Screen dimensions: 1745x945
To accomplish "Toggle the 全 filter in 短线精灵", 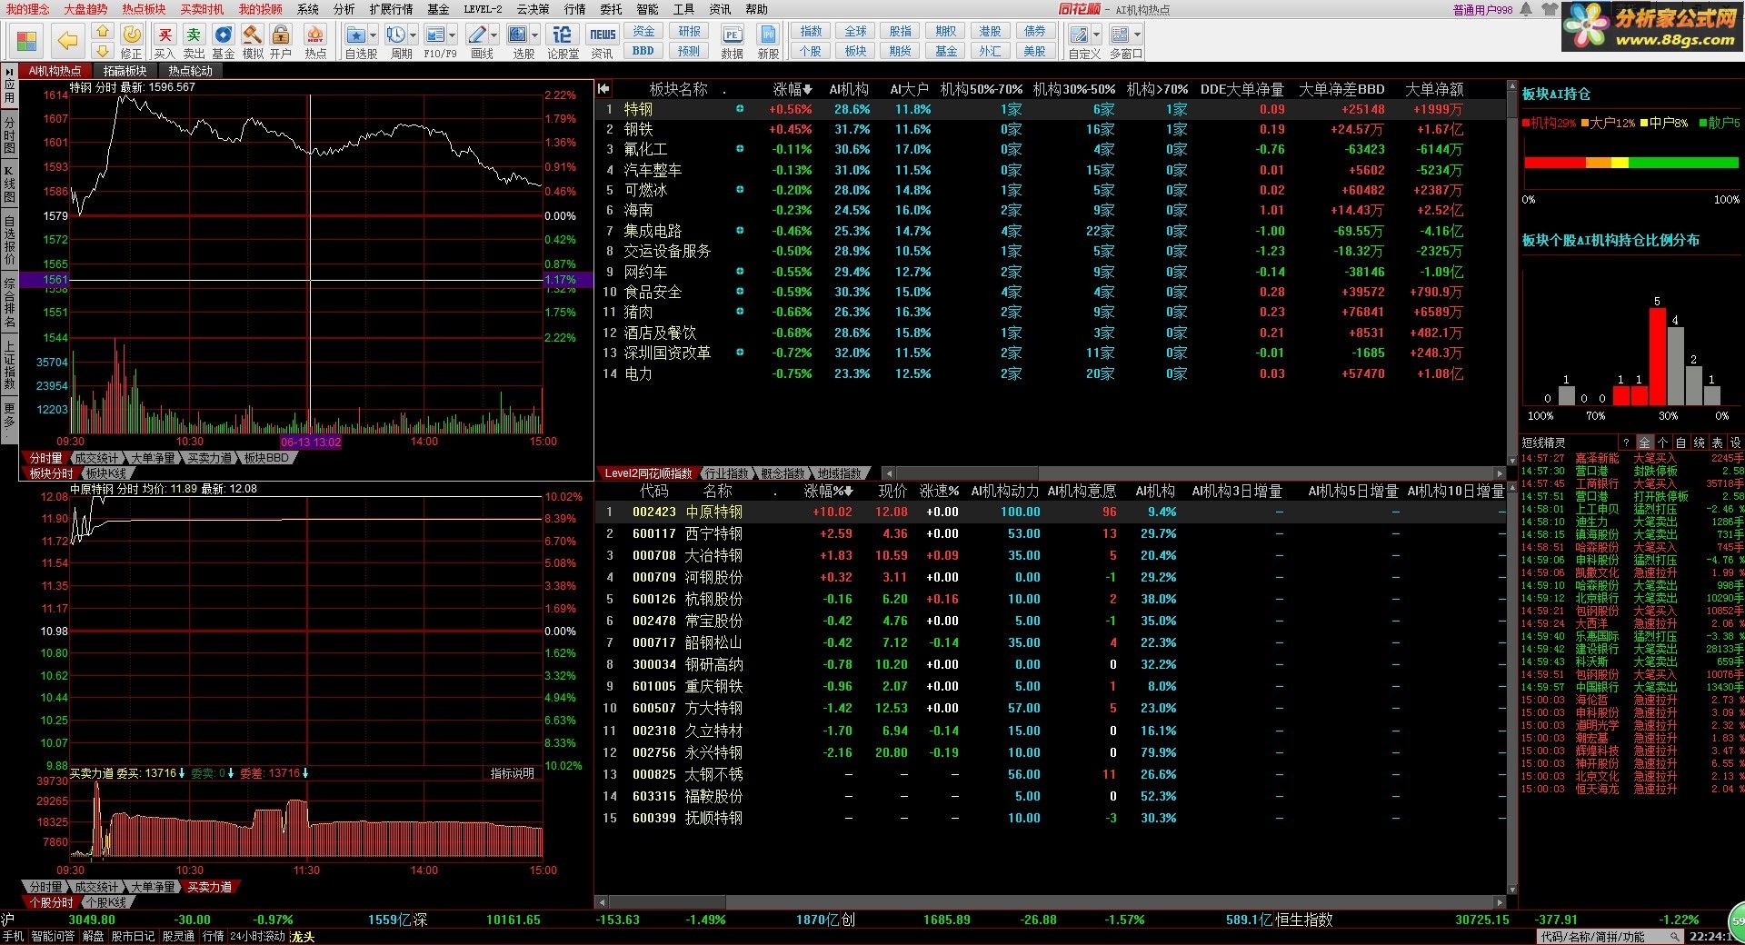I will 1644,443.
